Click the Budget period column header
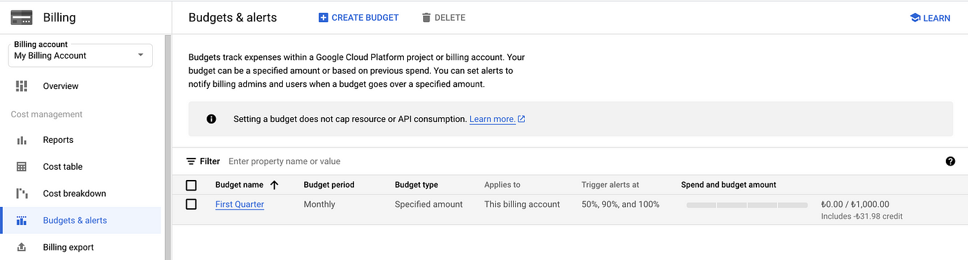968x260 pixels. coord(329,185)
